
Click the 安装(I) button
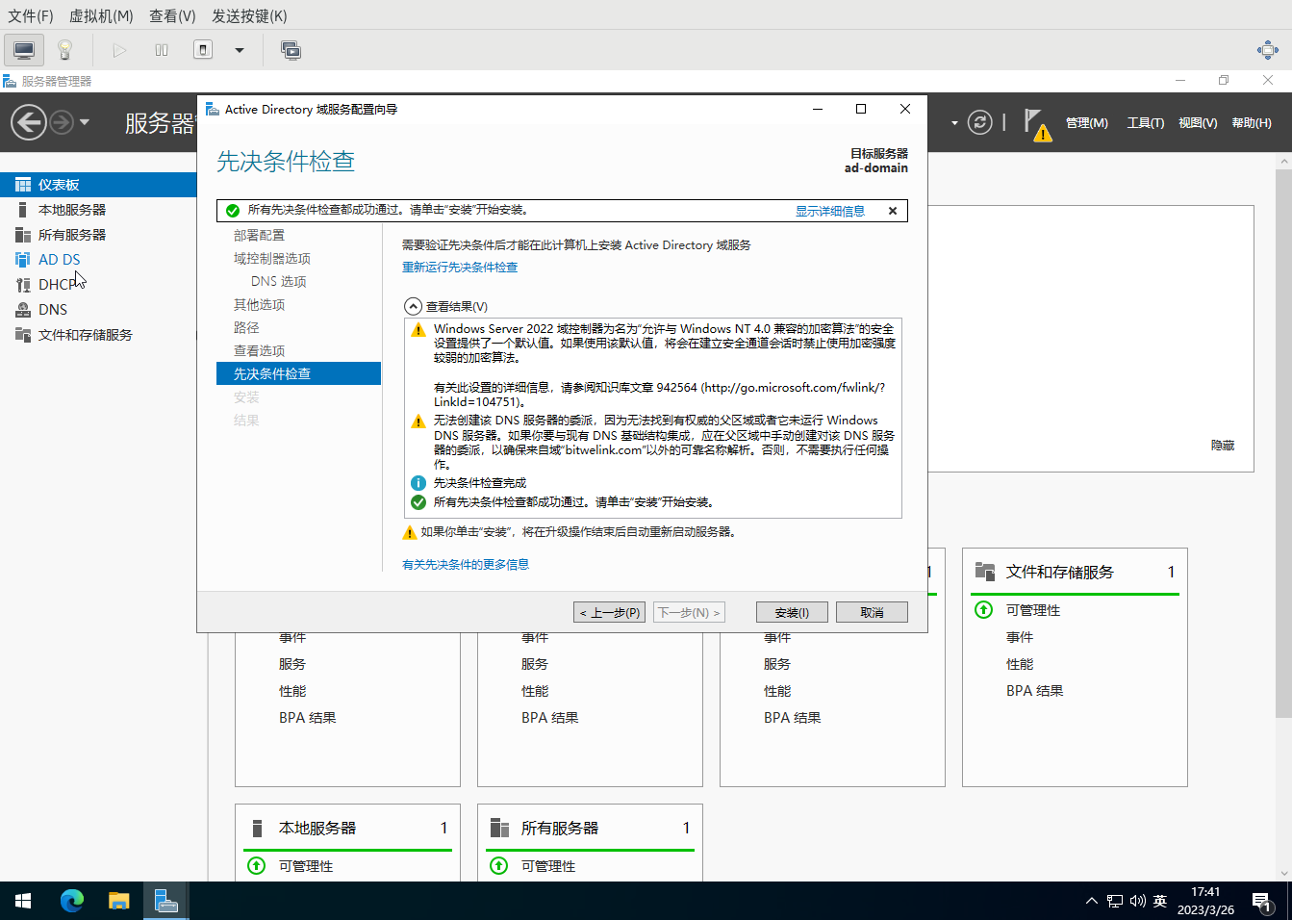792,612
